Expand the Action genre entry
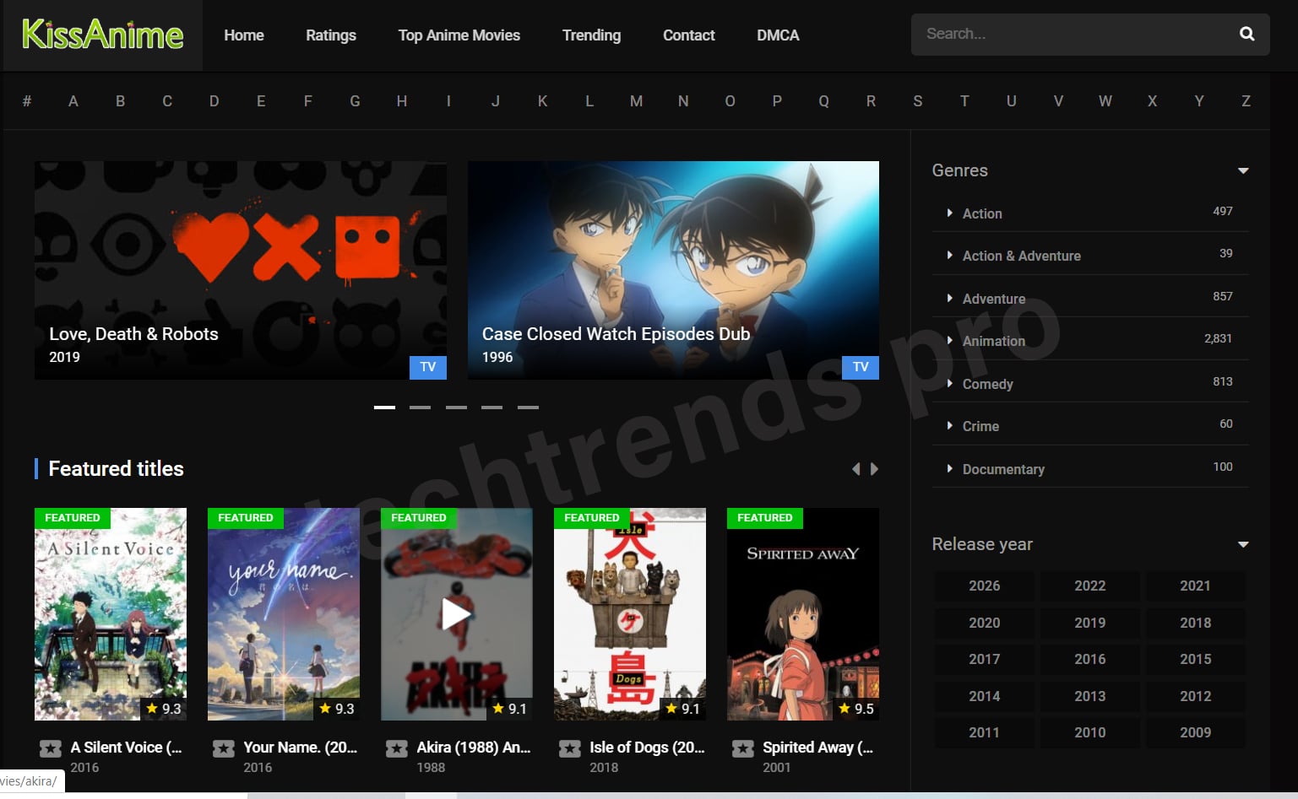The width and height of the screenshot is (1298, 799). [x=948, y=213]
